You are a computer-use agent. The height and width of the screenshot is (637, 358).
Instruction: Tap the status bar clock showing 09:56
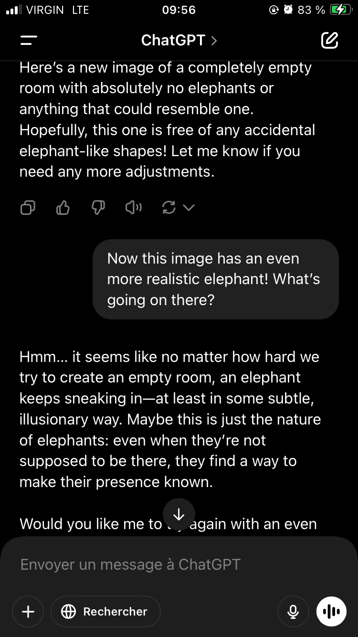(179, 10)
